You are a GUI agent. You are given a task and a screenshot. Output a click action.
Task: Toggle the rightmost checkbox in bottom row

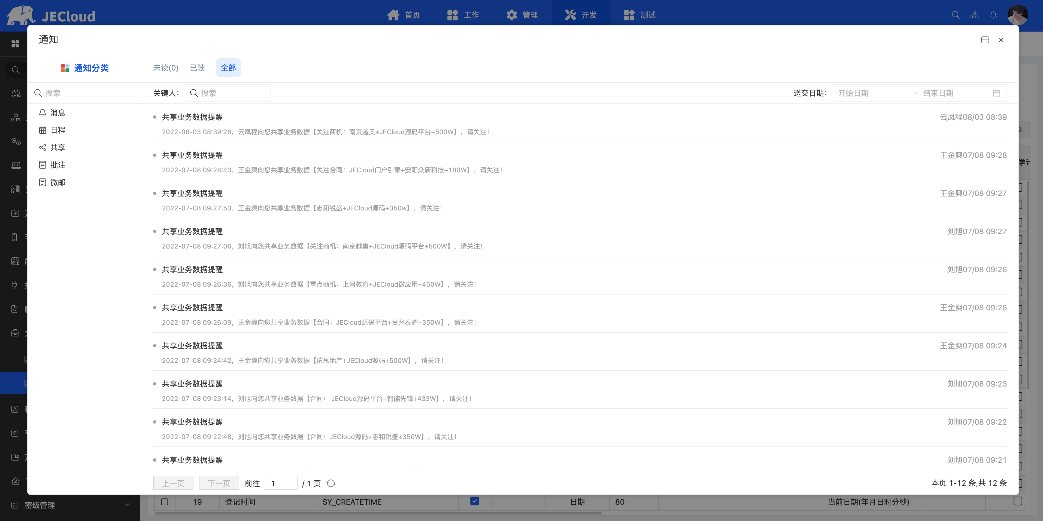click(x=1017, y=501)
